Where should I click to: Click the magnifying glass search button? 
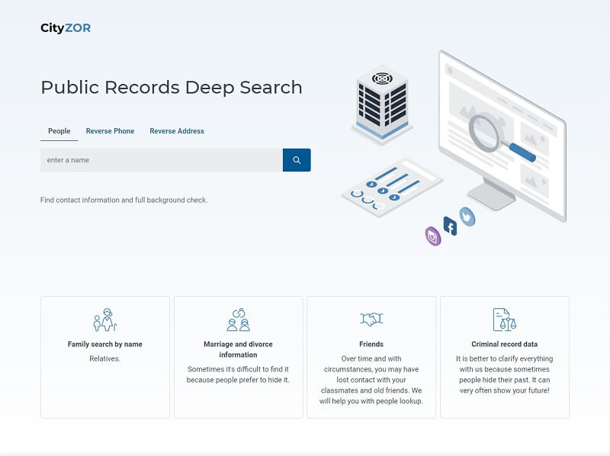tap(297, 160)
